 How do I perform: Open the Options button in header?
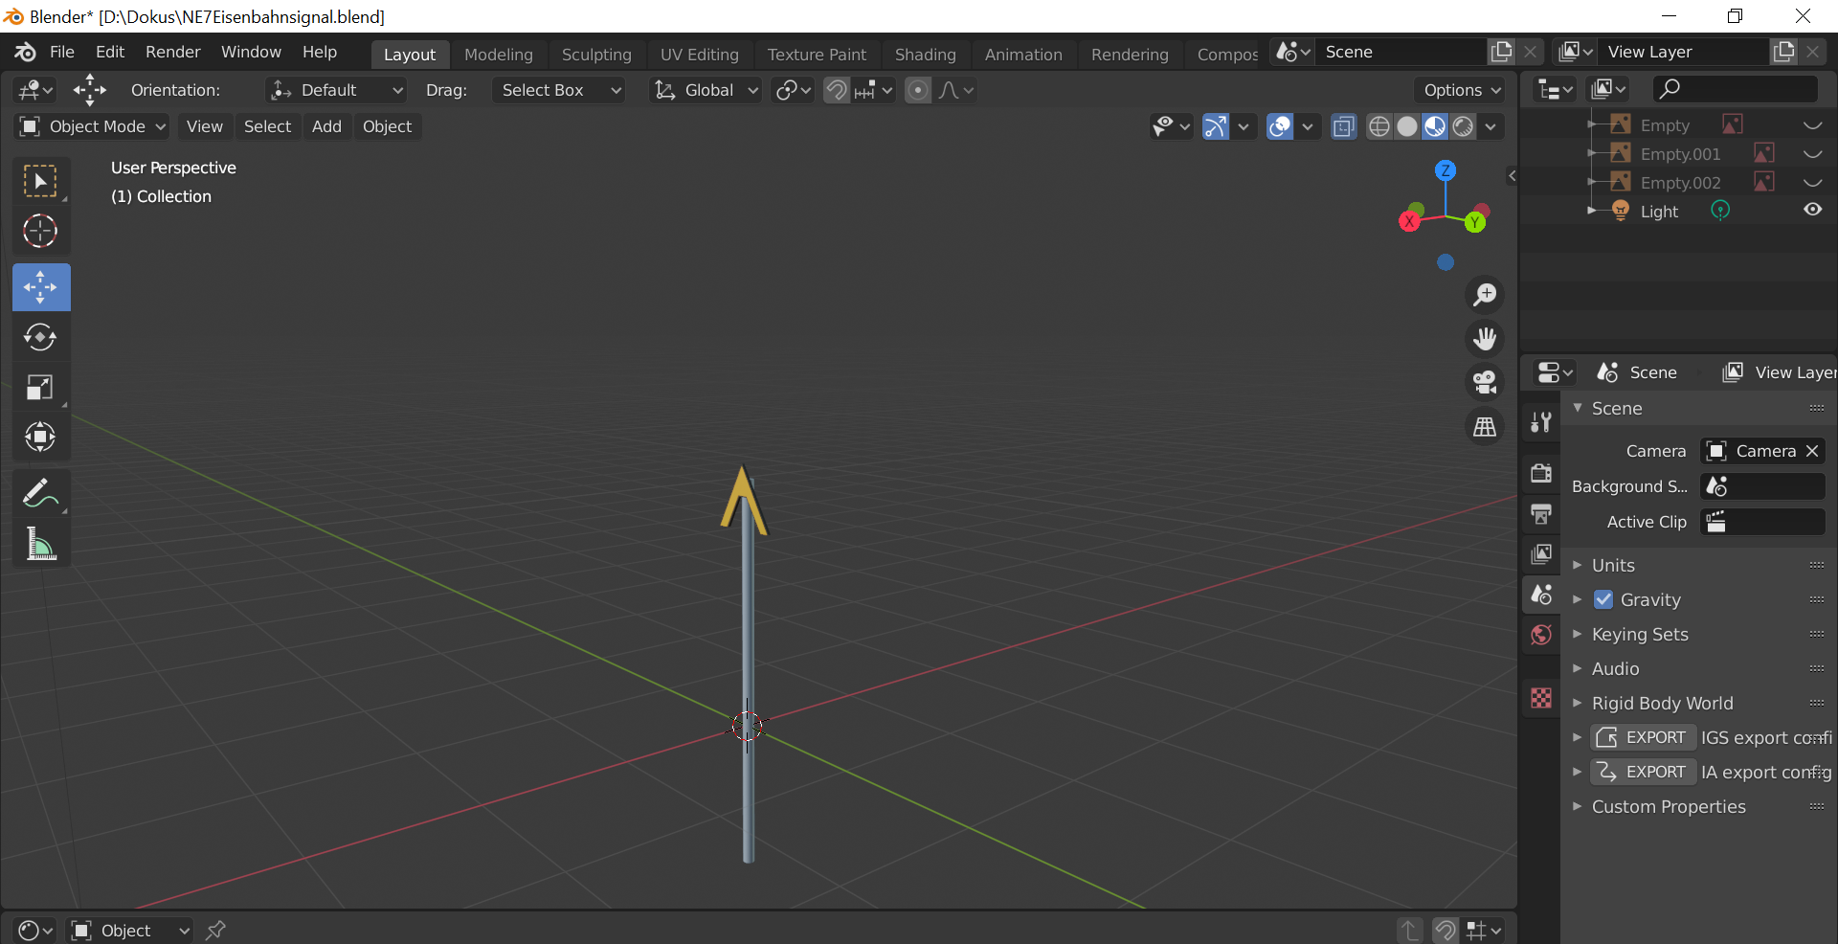tap(1461, 90)
